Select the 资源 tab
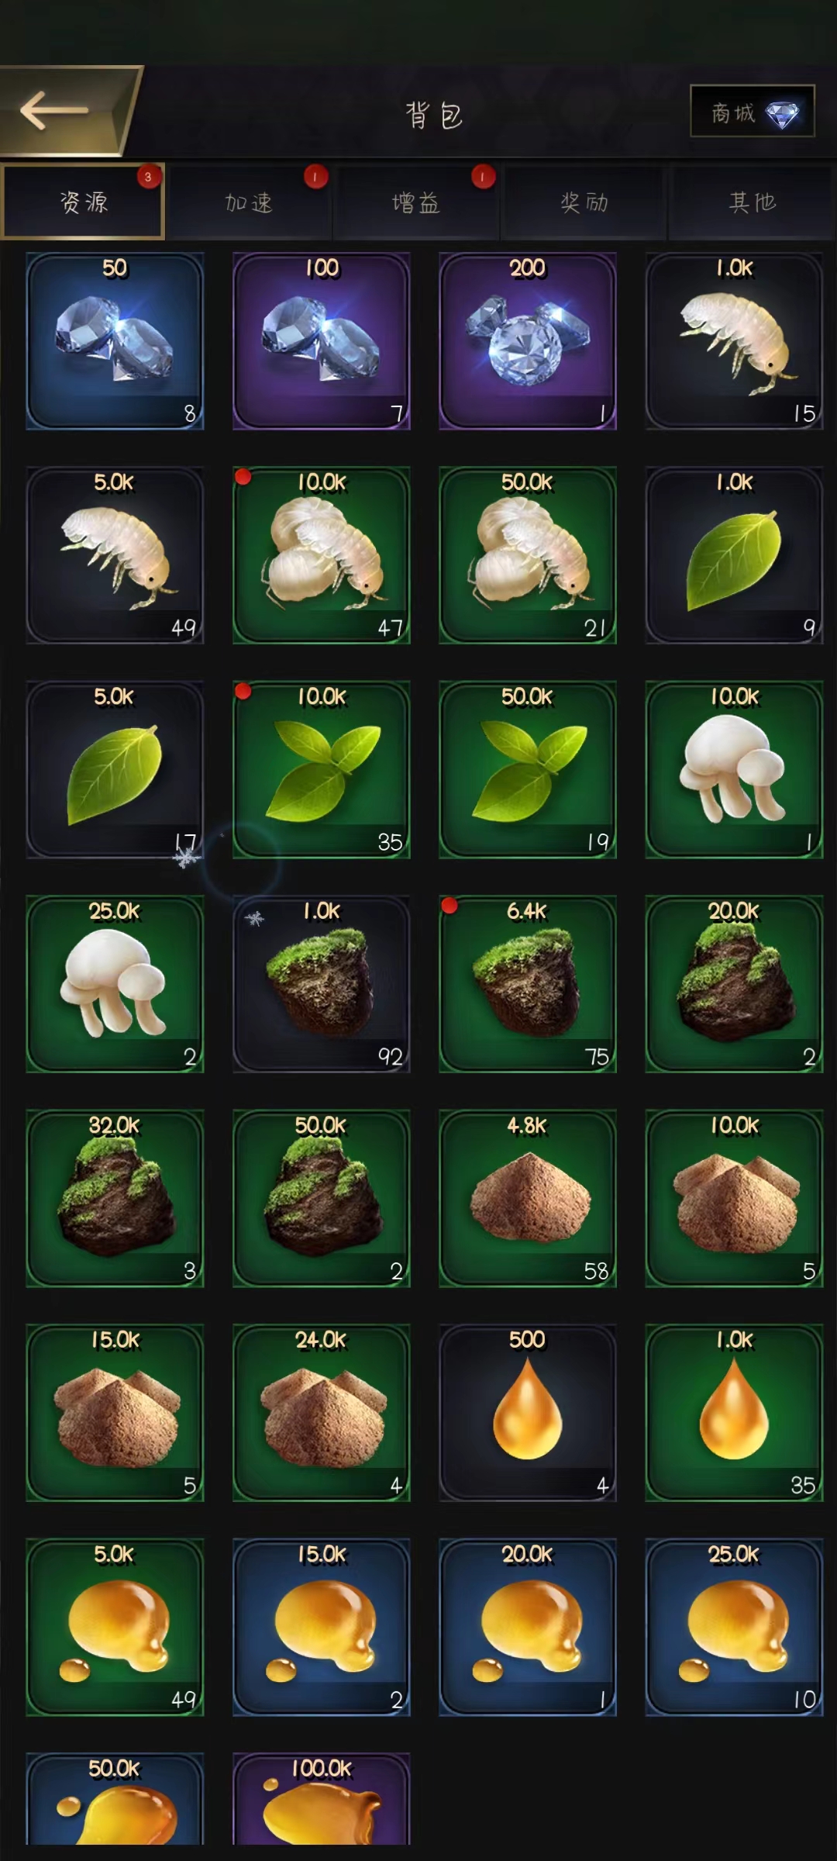 coord(83,202)
